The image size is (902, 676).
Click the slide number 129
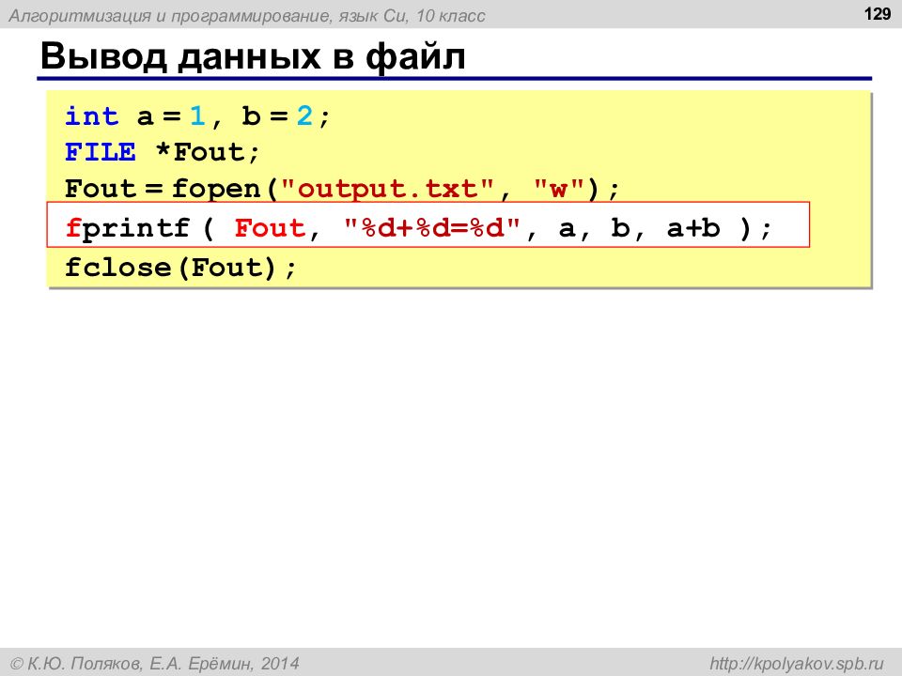pyautogui.click(x=878, y=13)
